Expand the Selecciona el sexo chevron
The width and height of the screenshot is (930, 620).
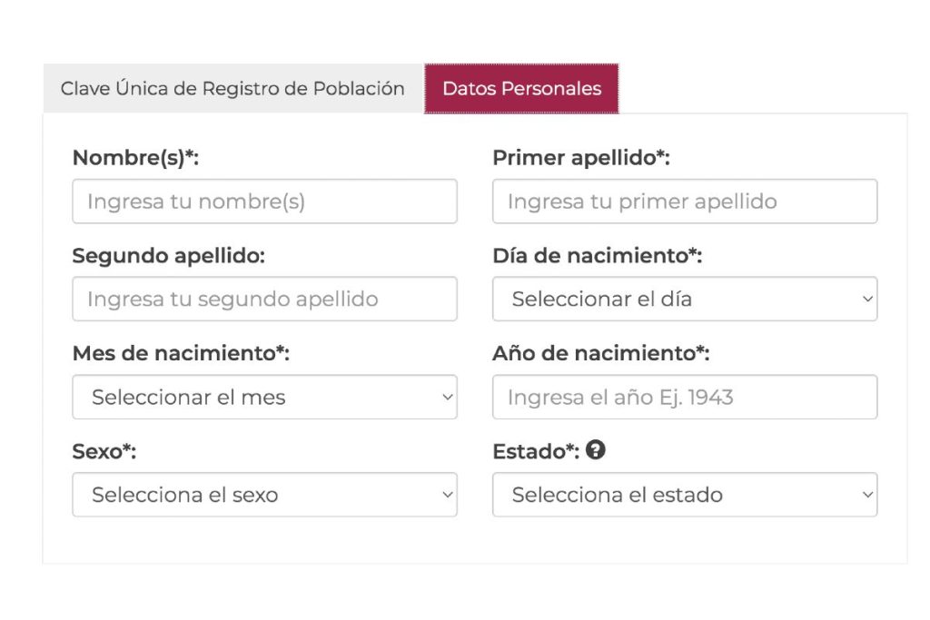coord(446,495)
